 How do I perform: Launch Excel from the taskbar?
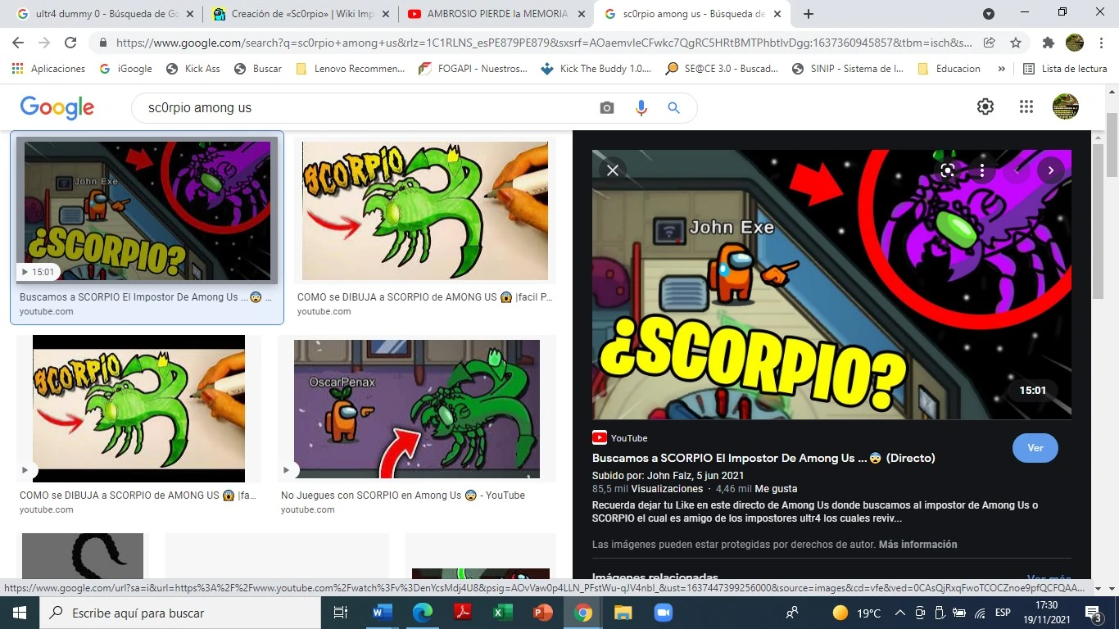pos(502,613)
